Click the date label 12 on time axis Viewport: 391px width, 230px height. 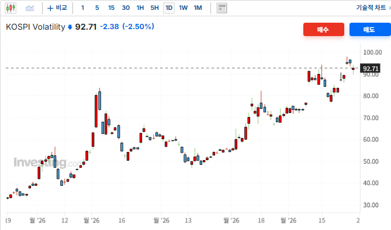coord(65,220)
